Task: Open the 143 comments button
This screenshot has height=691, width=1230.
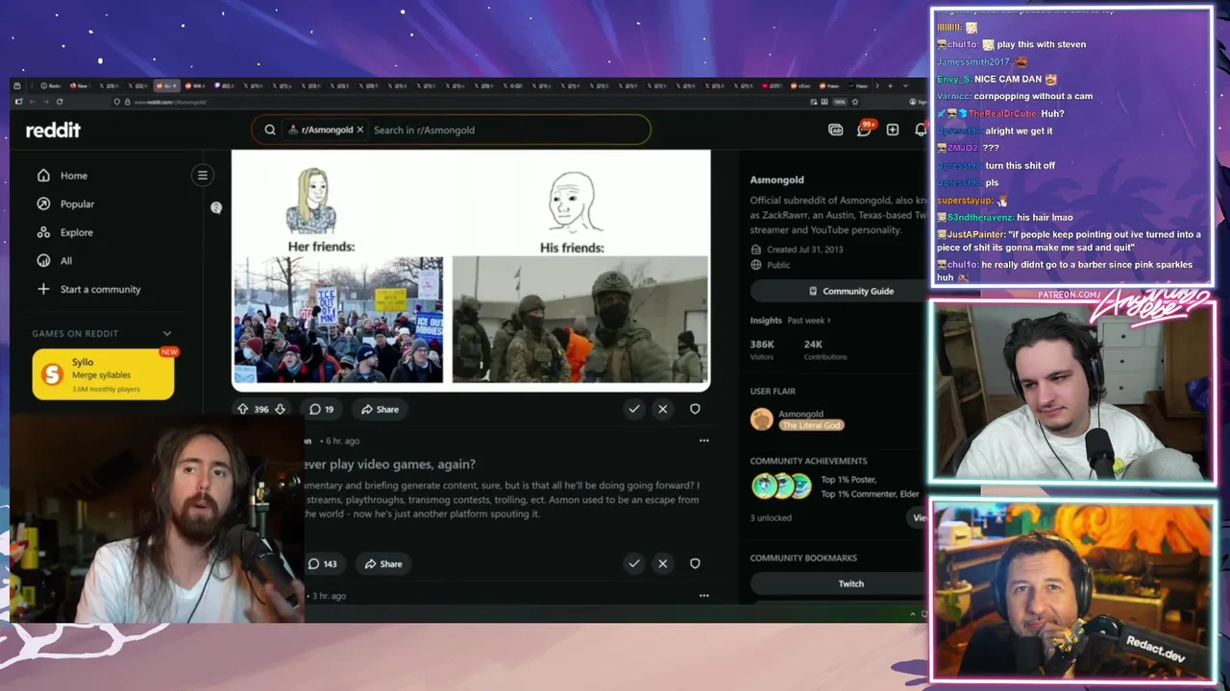Action: pos(323,563)
